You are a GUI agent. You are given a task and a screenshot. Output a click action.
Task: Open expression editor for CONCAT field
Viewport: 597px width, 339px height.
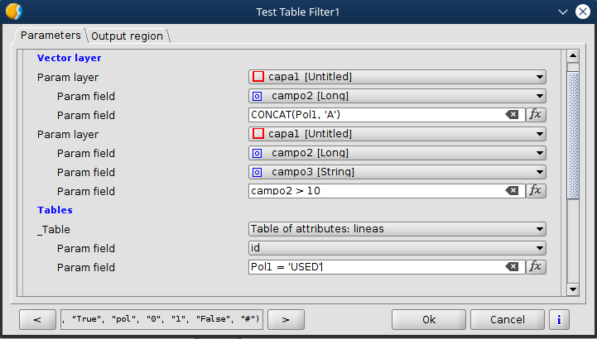click(x=537, y=115)
